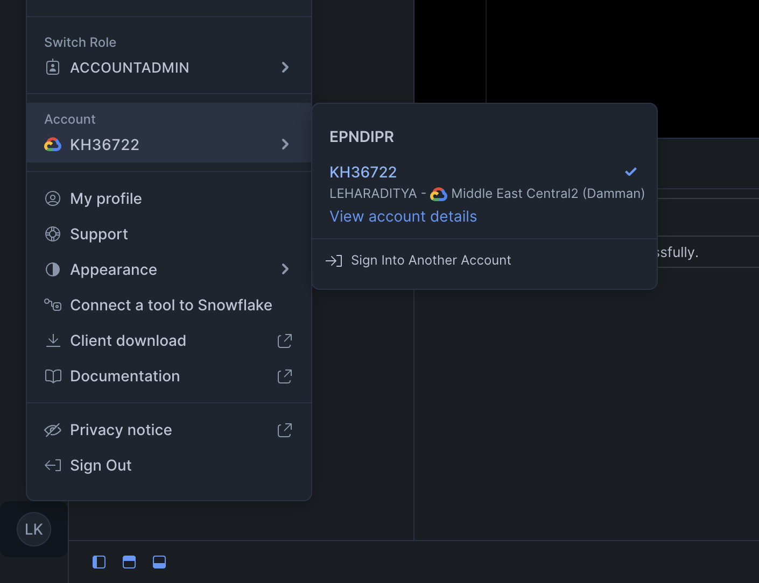Click the Appearance half-circle icon

pos(53,269)
